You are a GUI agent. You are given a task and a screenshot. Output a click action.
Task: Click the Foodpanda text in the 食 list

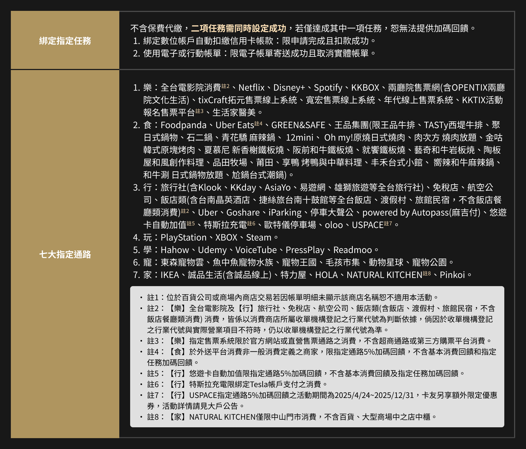coord(184,125)
